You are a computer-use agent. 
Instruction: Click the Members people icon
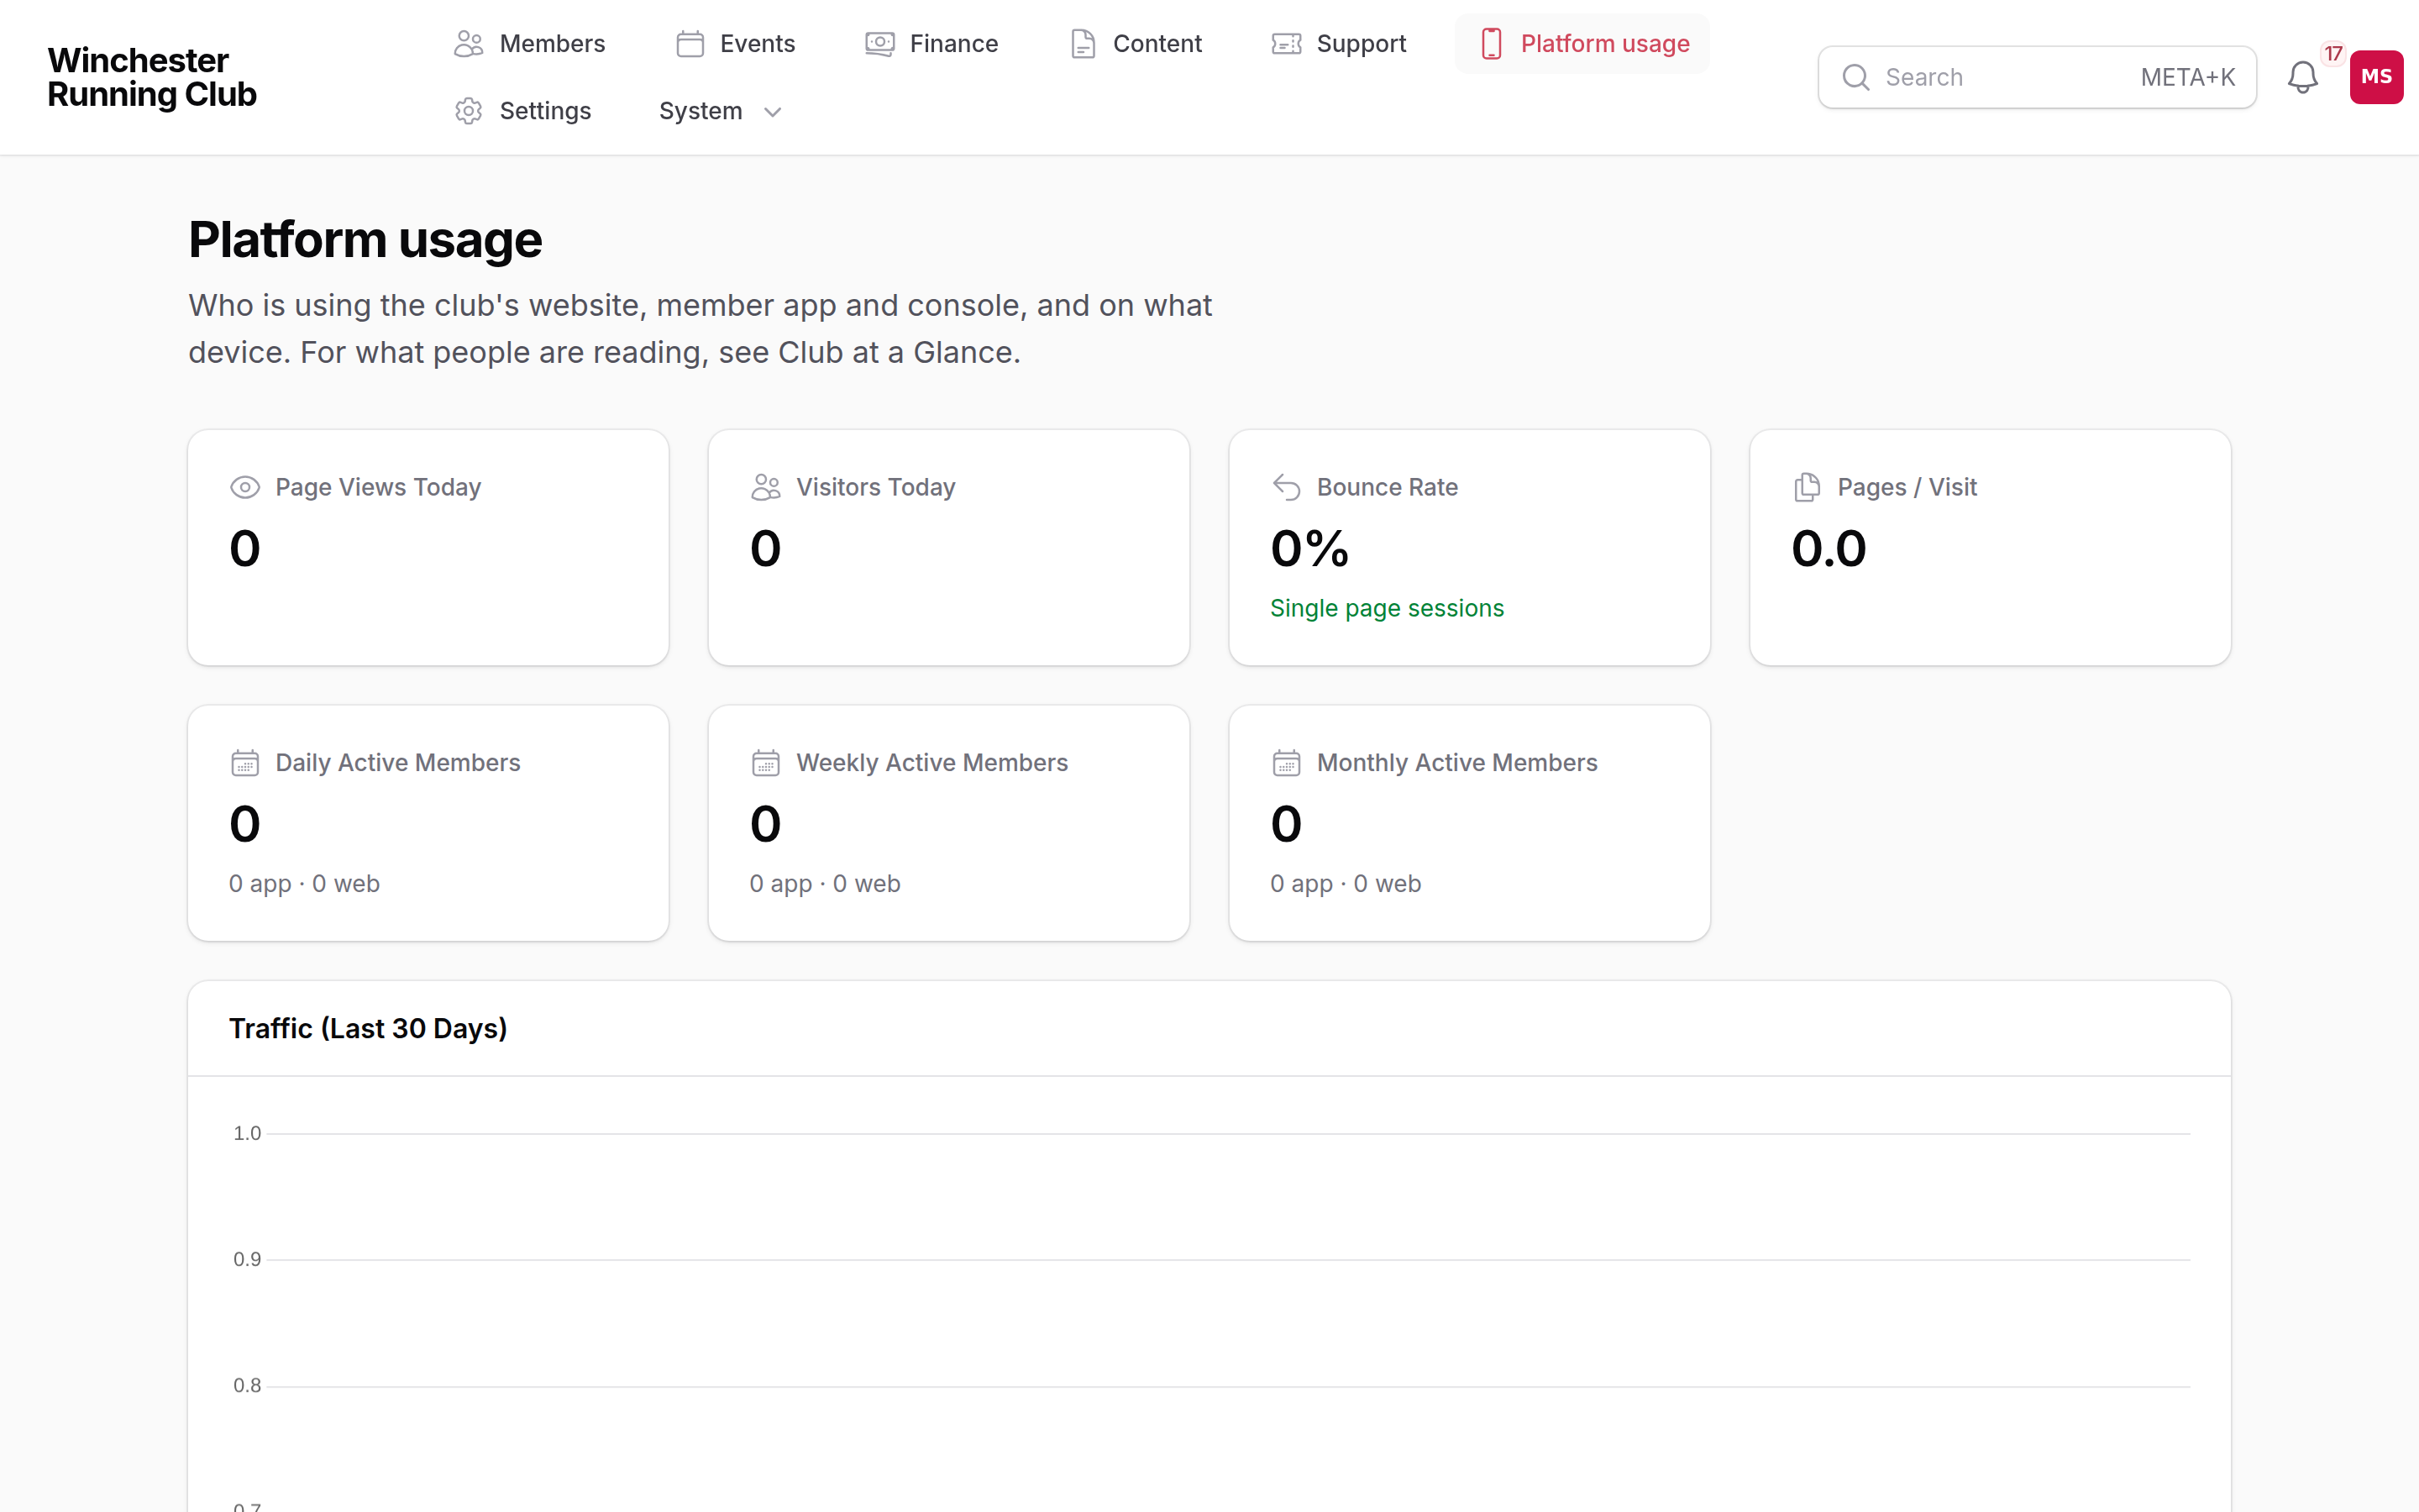pyautogui.click(x=469, y=44)
